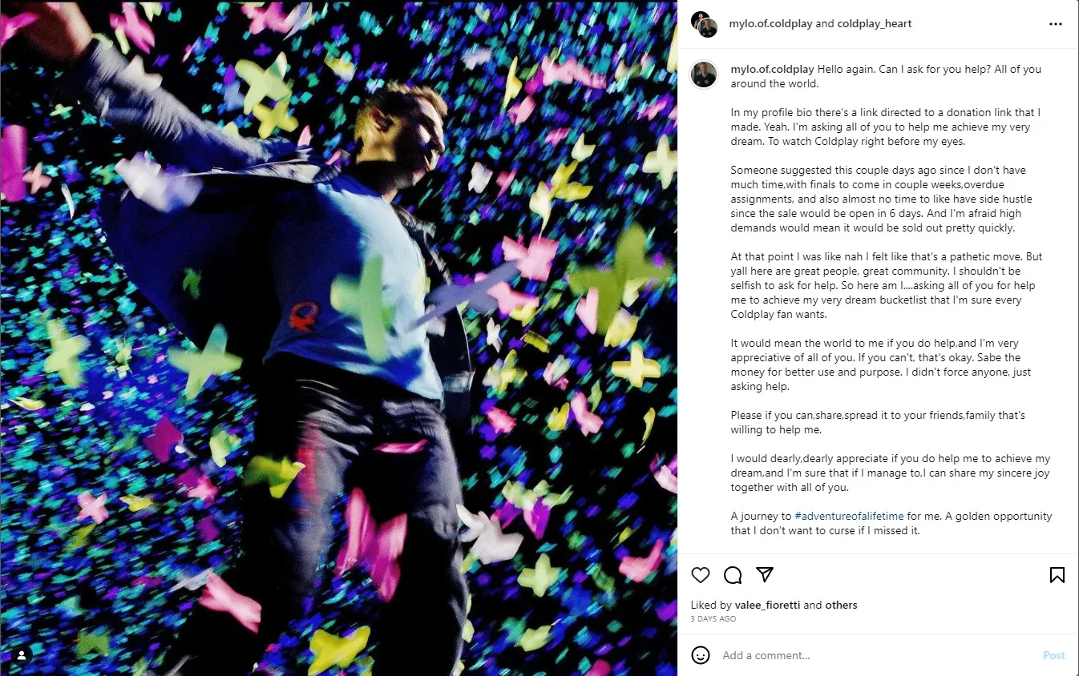1079x676 pixels.
Task: Show the list of others who liked
Action: pyautogui.click(x=841, y=606)
